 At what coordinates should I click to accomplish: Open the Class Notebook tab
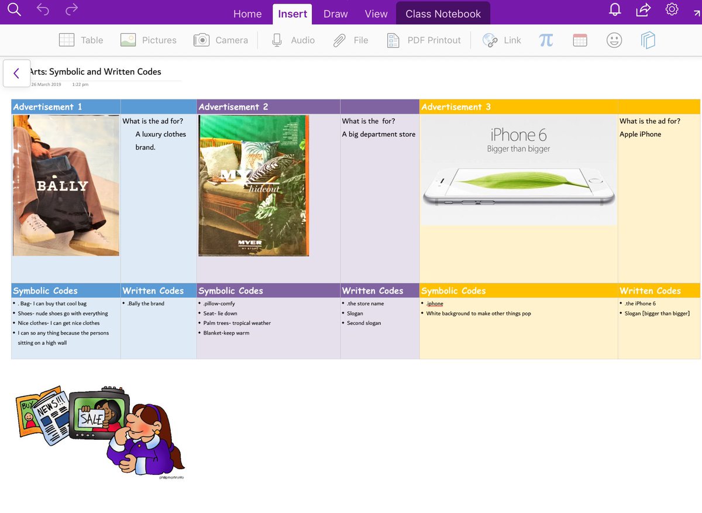pyautogui.click(x=443, y=13)
